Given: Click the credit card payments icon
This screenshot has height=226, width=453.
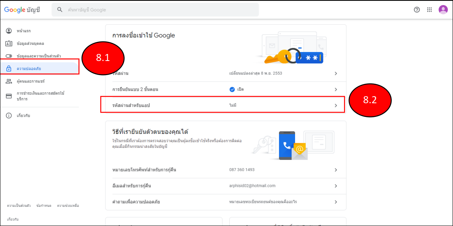Looking at the screenshot, I should pyautogui.click(x=9, y=96).
